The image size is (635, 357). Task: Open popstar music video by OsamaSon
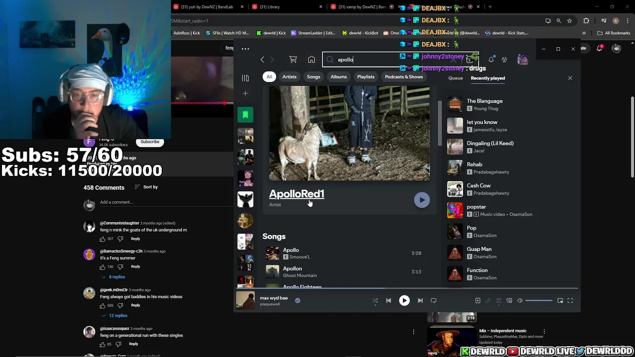(511, 210)
